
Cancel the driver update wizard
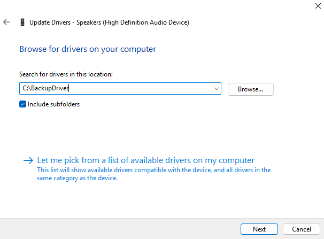click(301, 229)
